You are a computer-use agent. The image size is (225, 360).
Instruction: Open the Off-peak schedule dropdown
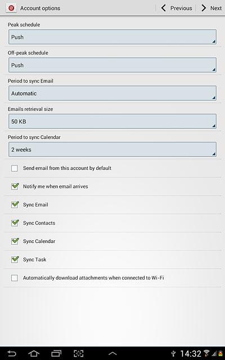[112, 65]
